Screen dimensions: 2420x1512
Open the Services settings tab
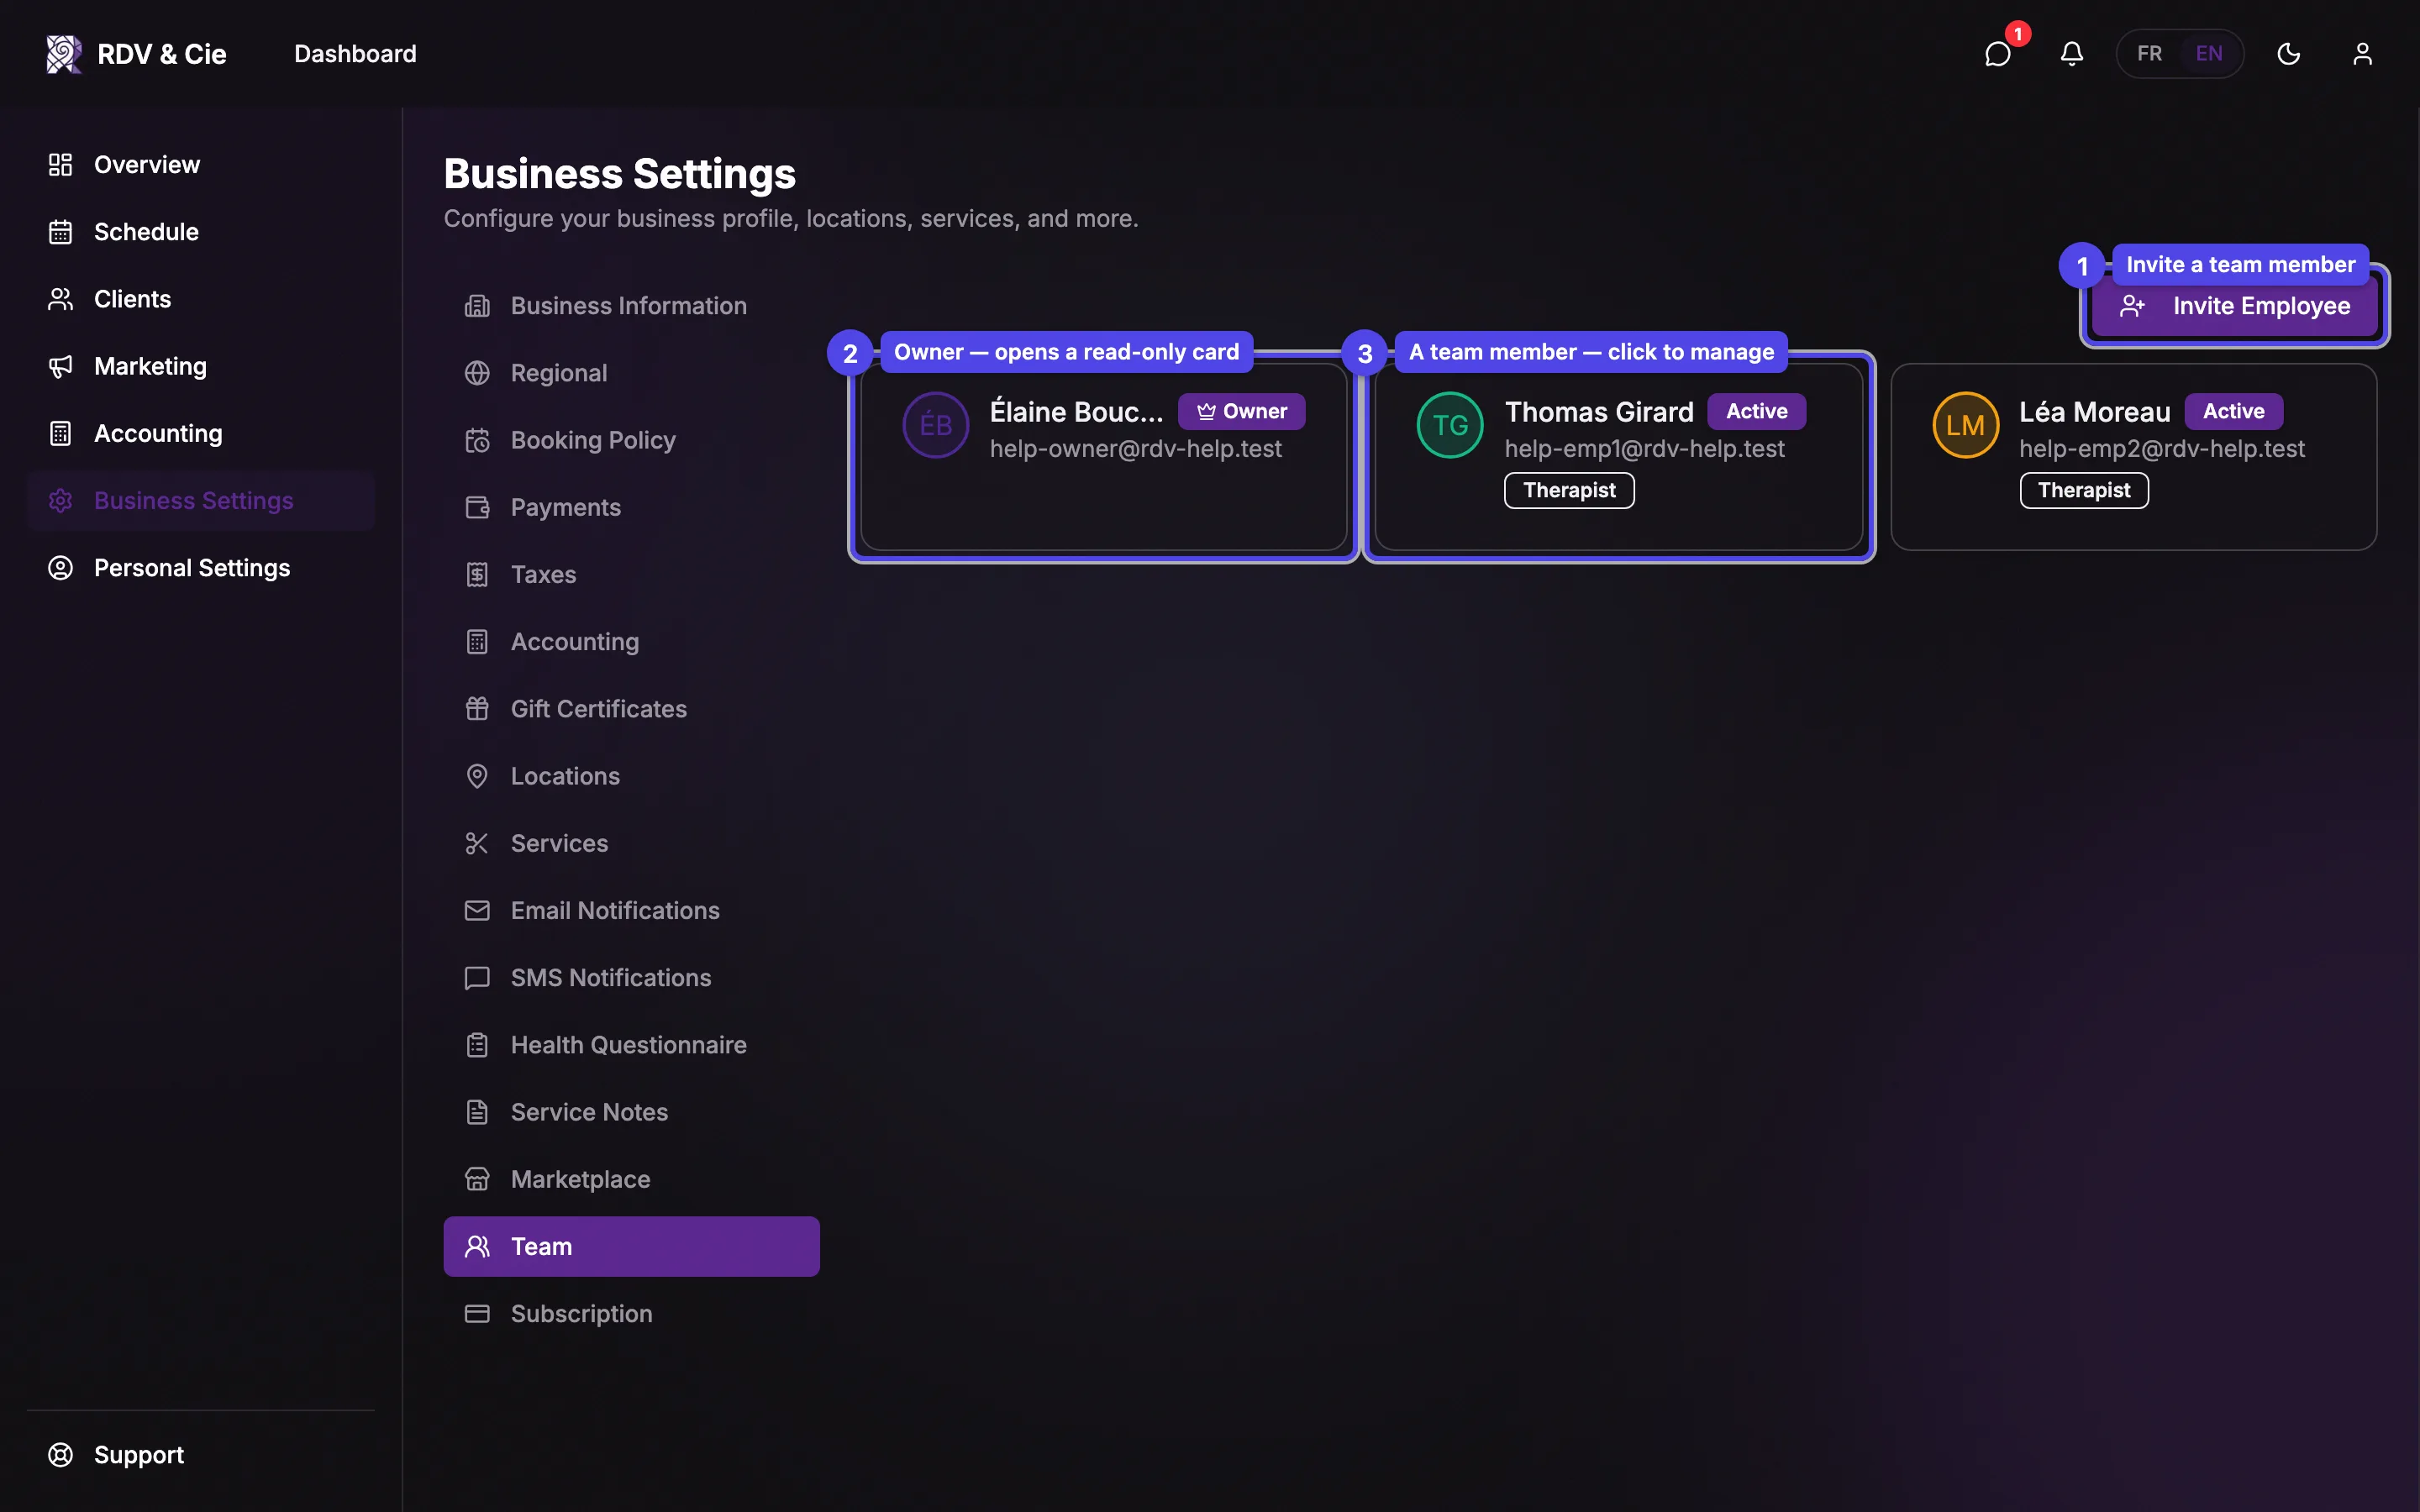click(631, 843)
